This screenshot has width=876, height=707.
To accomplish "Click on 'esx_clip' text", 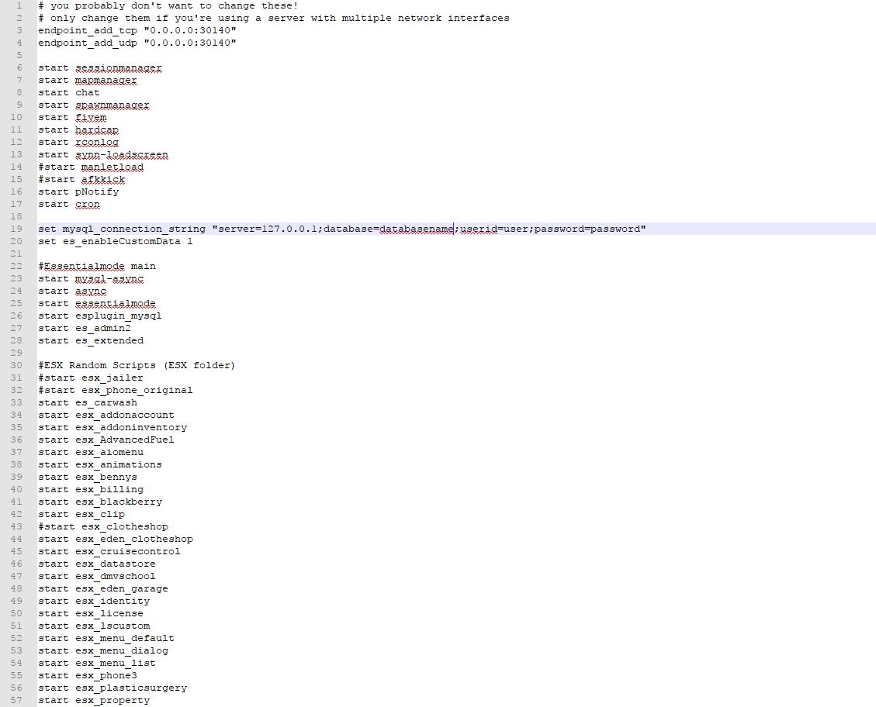I will tap(100, 515).
